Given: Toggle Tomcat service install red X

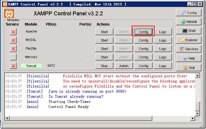Looking at the screenshot, I should pos(13,66).
